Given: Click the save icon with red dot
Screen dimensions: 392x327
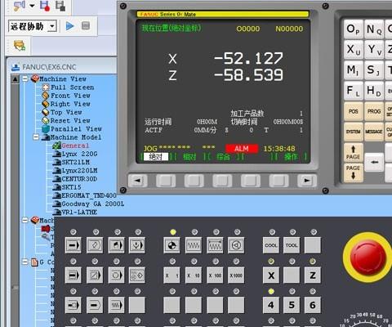Looking at the screenshot, I should [x=45, y=6].
